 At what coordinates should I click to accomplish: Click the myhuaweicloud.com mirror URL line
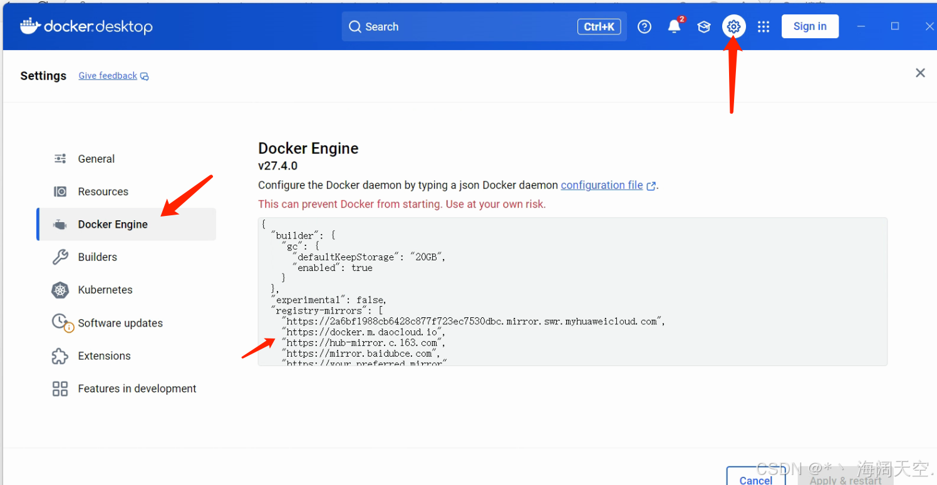[473, 321]
